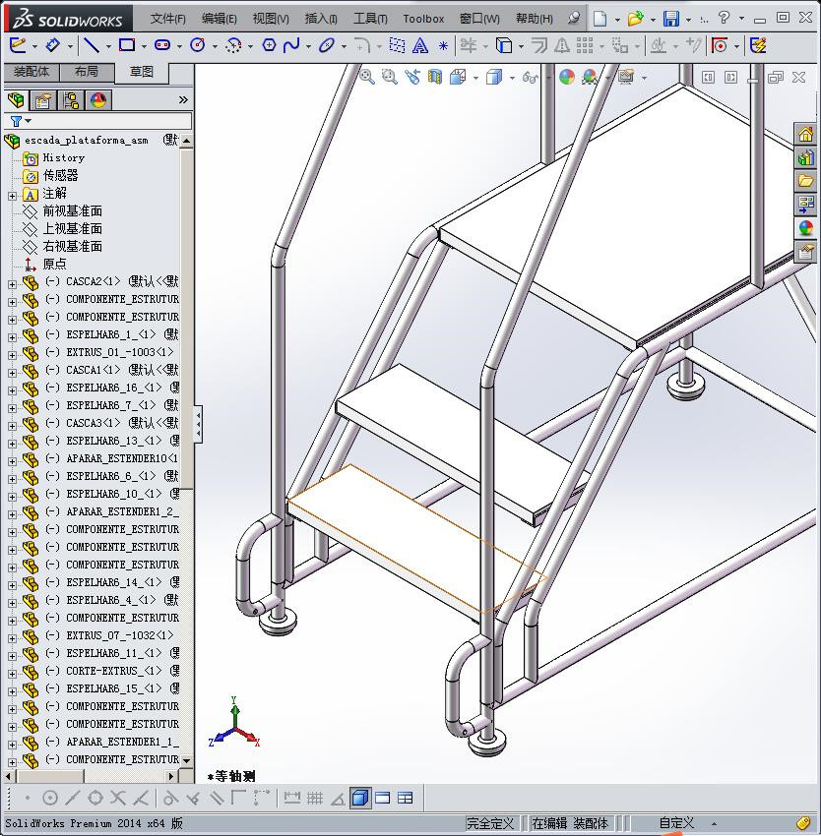Click the Section View icon
821x836 pixels.
point(435,77)
